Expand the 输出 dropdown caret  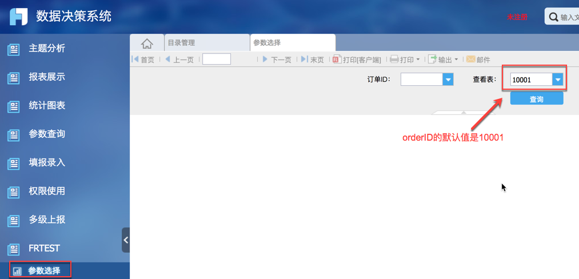[x=456, y=59]
